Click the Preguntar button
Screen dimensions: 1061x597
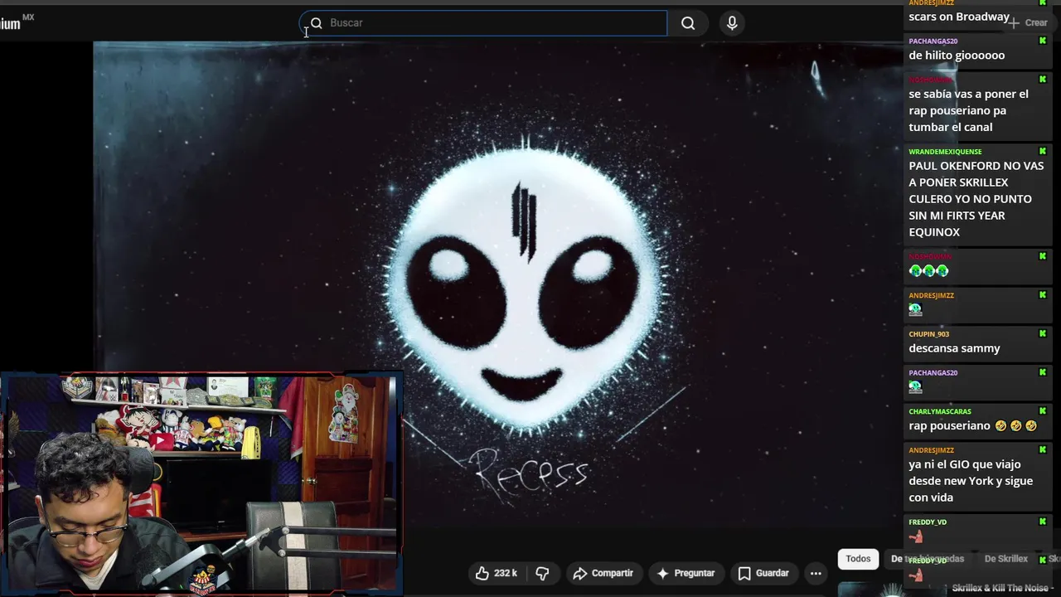pyautogui.click(x=686, y=573)
